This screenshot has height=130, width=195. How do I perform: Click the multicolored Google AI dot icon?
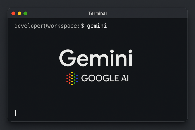click(72, 78)
